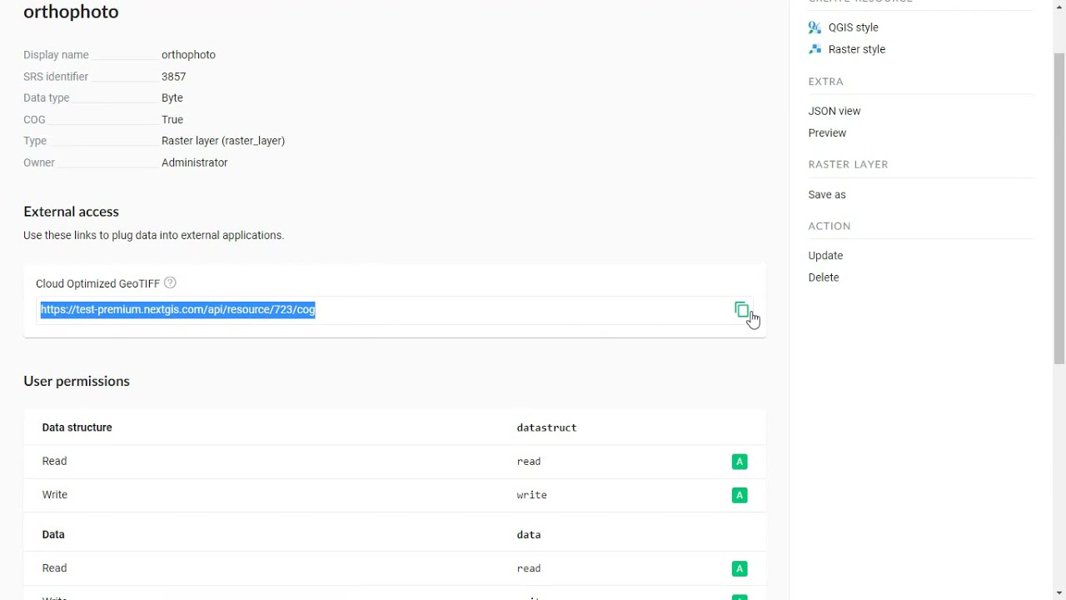Click the User permissions heading
The width and height of the screenshot is (1066, 600).
pyautogui.click(x=77, y=381)
